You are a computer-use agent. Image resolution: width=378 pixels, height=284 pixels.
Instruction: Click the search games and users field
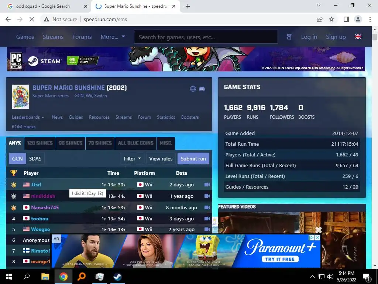[206, 37]
